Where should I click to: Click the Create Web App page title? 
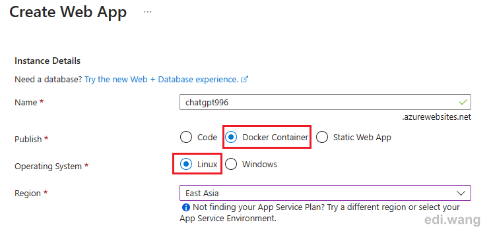pyautogui.click(x=68, y=12)
